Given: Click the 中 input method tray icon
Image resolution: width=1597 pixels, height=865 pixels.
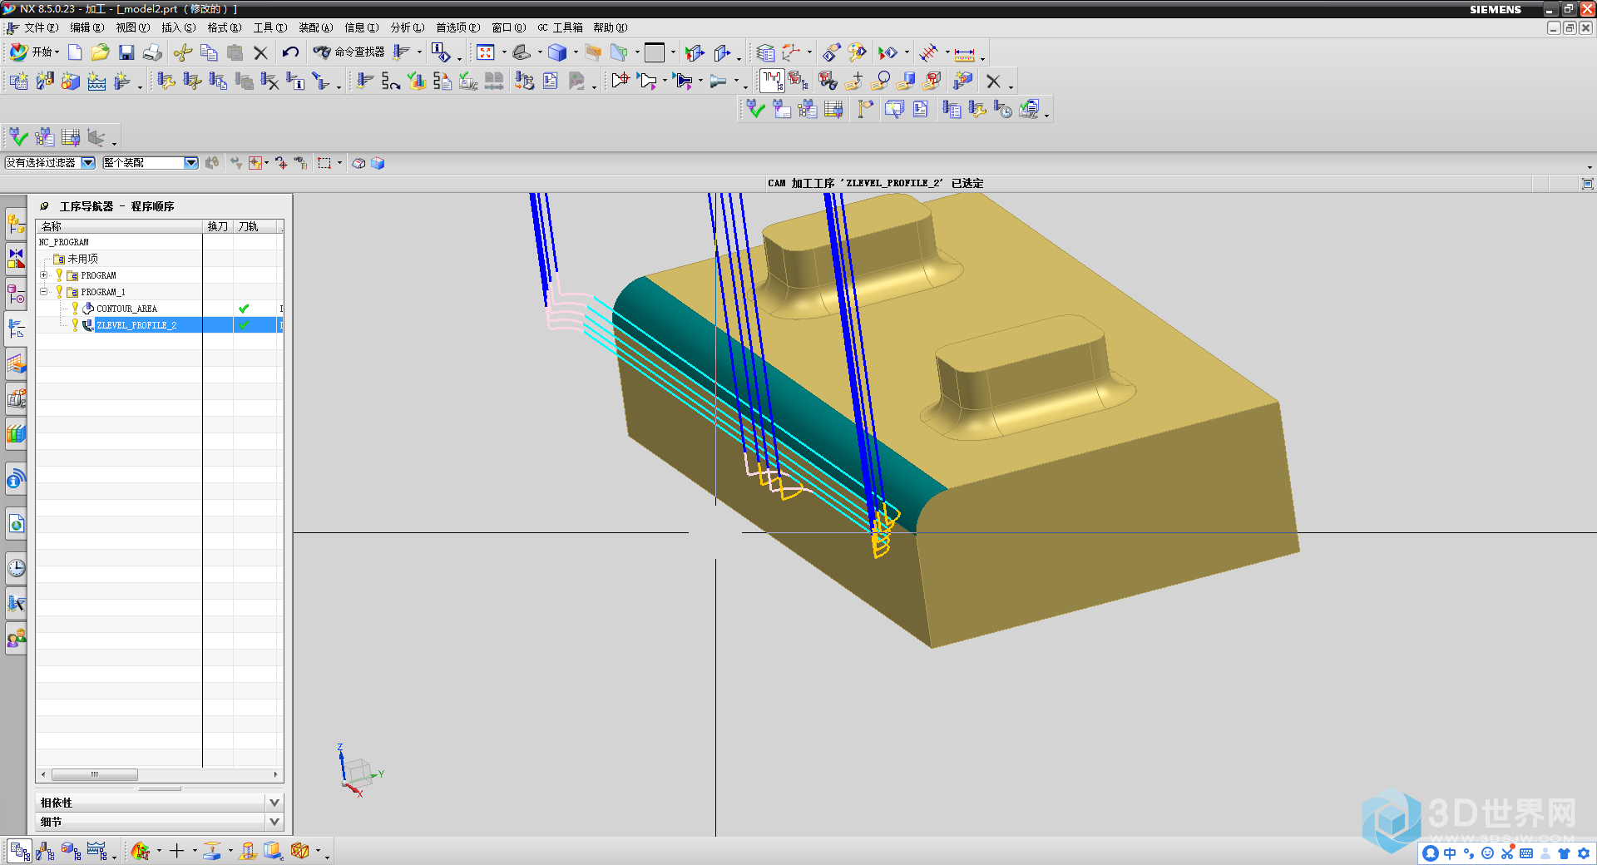Looking at the screenshot, I should pyautogui.click(x=1450, y=853).
